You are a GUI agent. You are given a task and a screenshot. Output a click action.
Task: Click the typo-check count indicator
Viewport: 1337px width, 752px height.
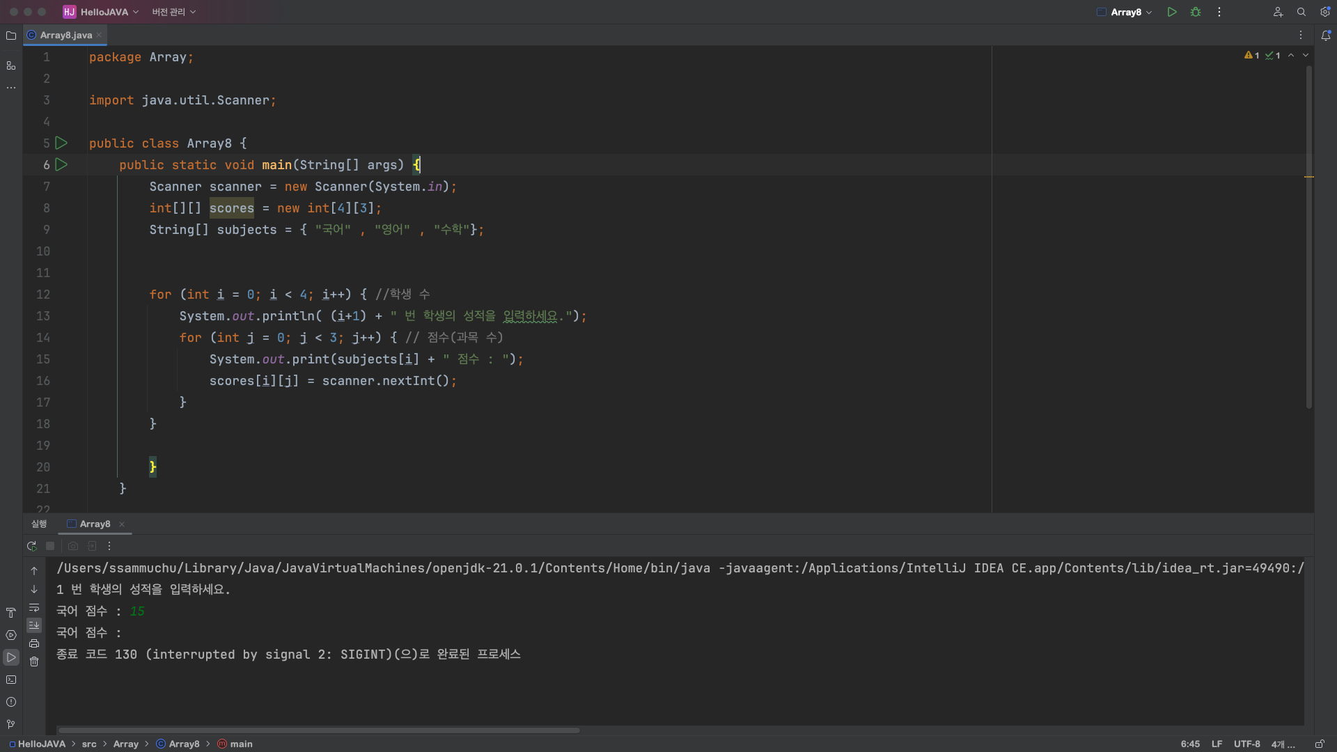tap(1273, 55)
